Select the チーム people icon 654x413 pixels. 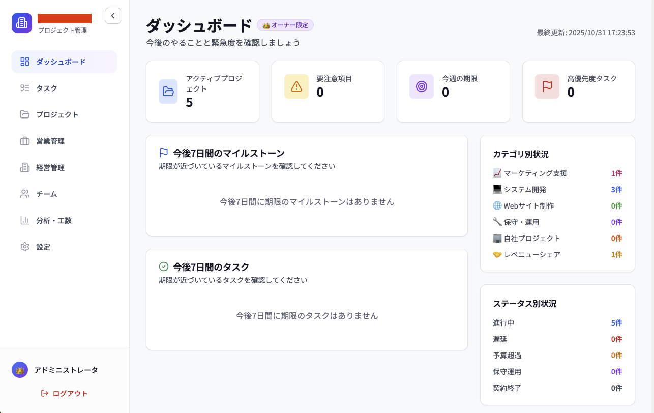(x=24, y=194)
